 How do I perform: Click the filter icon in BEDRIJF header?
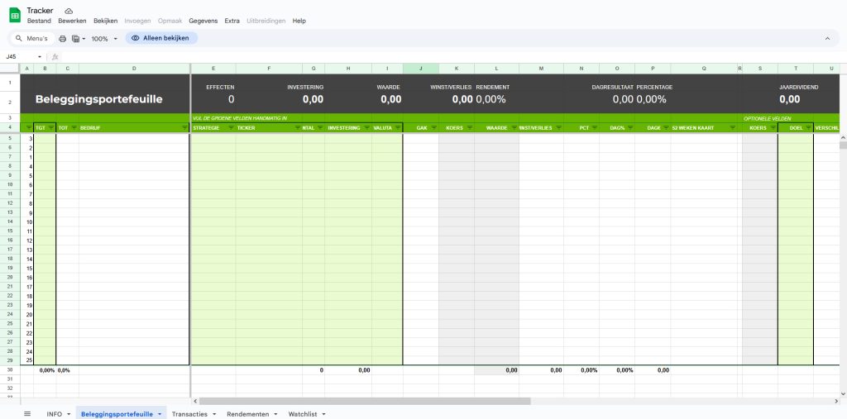(x=184, y=128)
